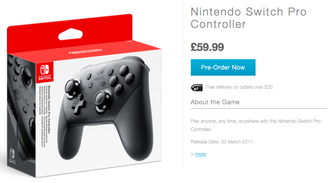Click the controller's right analog stick
Image resolution: width=332 pixels, height=183 pixels.
tap(103, 100)
